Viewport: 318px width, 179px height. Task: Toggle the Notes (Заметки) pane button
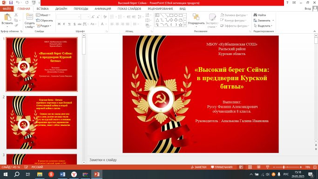(x=198, y=167)
